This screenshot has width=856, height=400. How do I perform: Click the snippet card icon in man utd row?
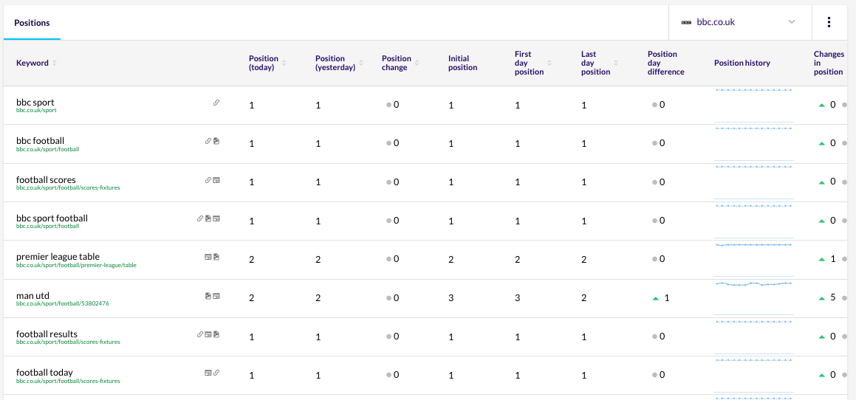[216, 296]
